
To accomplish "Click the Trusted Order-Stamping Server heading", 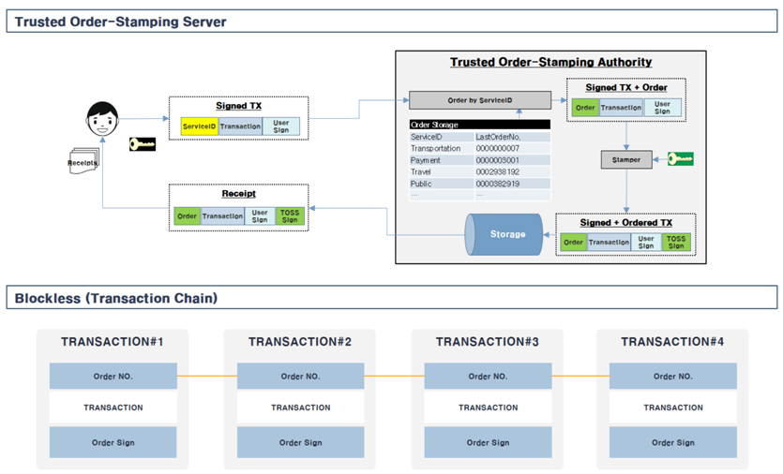I will [120, 22].
